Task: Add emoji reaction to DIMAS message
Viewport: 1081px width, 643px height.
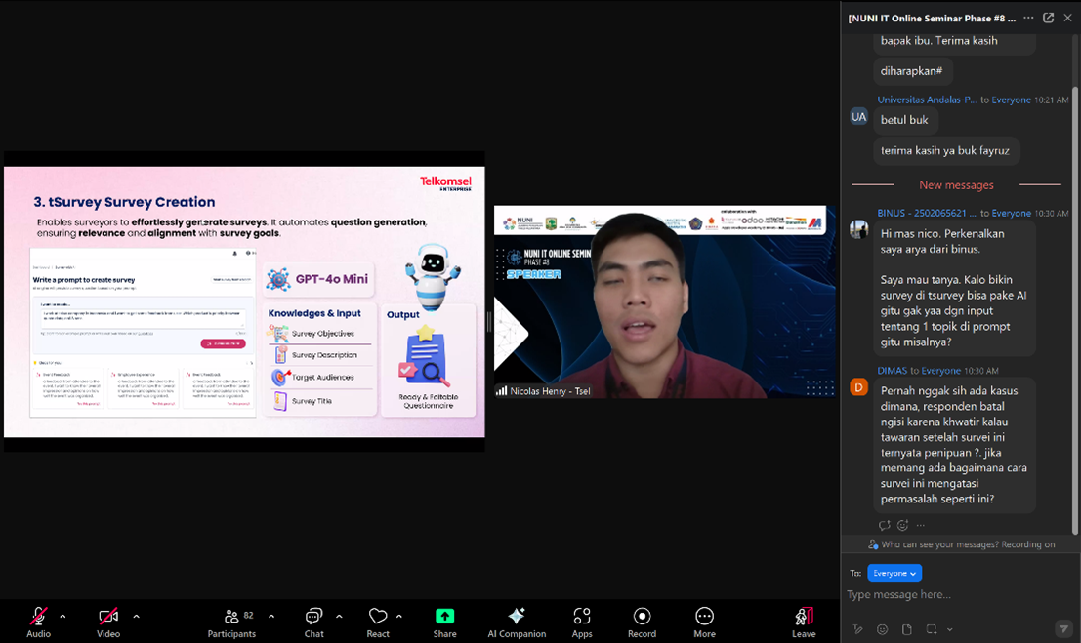Action: (902, 525)
